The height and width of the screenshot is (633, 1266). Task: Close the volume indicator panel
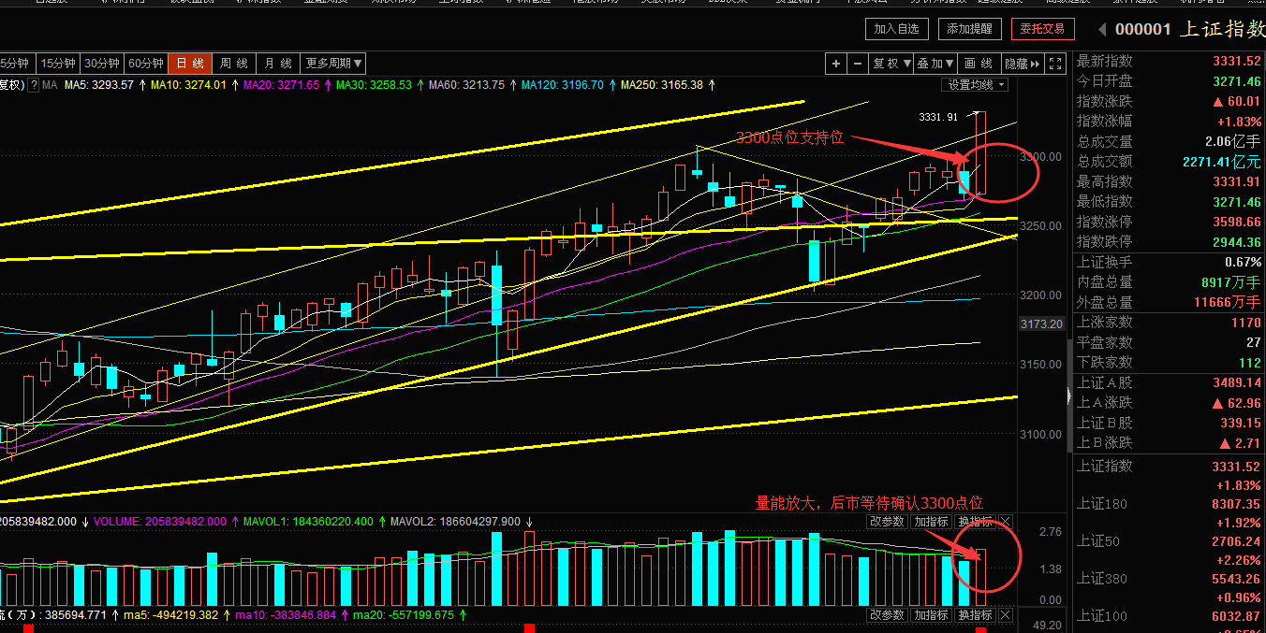1005,521
